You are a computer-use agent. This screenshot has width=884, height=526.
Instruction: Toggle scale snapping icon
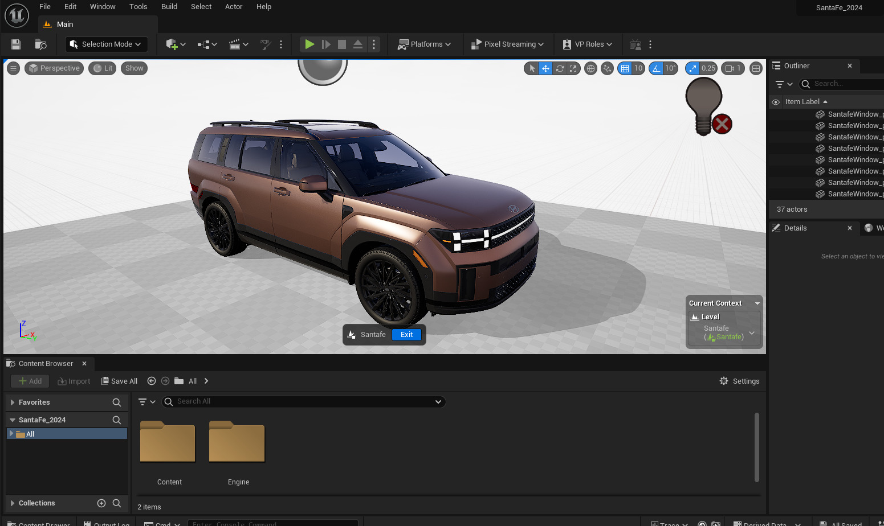(x=692, y=68)
